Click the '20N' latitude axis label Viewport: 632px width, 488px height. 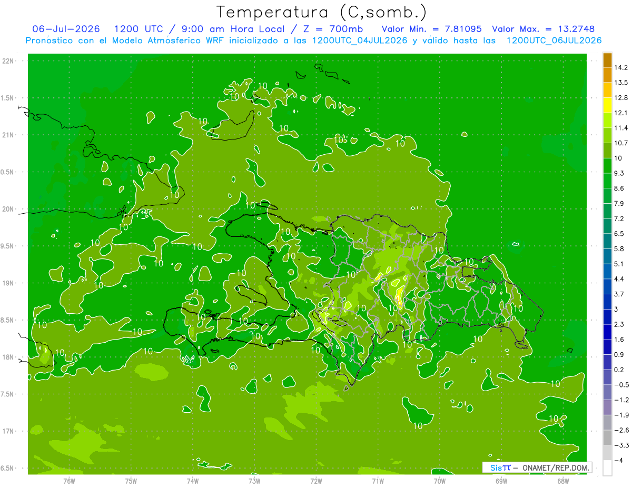[x=8, y=209]
